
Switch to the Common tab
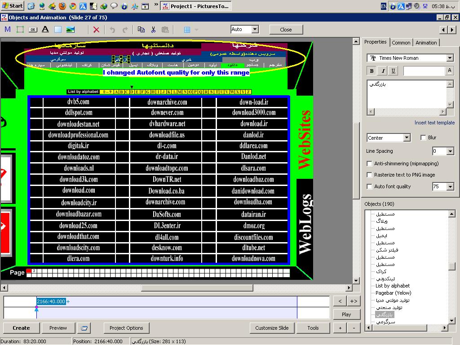click(401, 43)
